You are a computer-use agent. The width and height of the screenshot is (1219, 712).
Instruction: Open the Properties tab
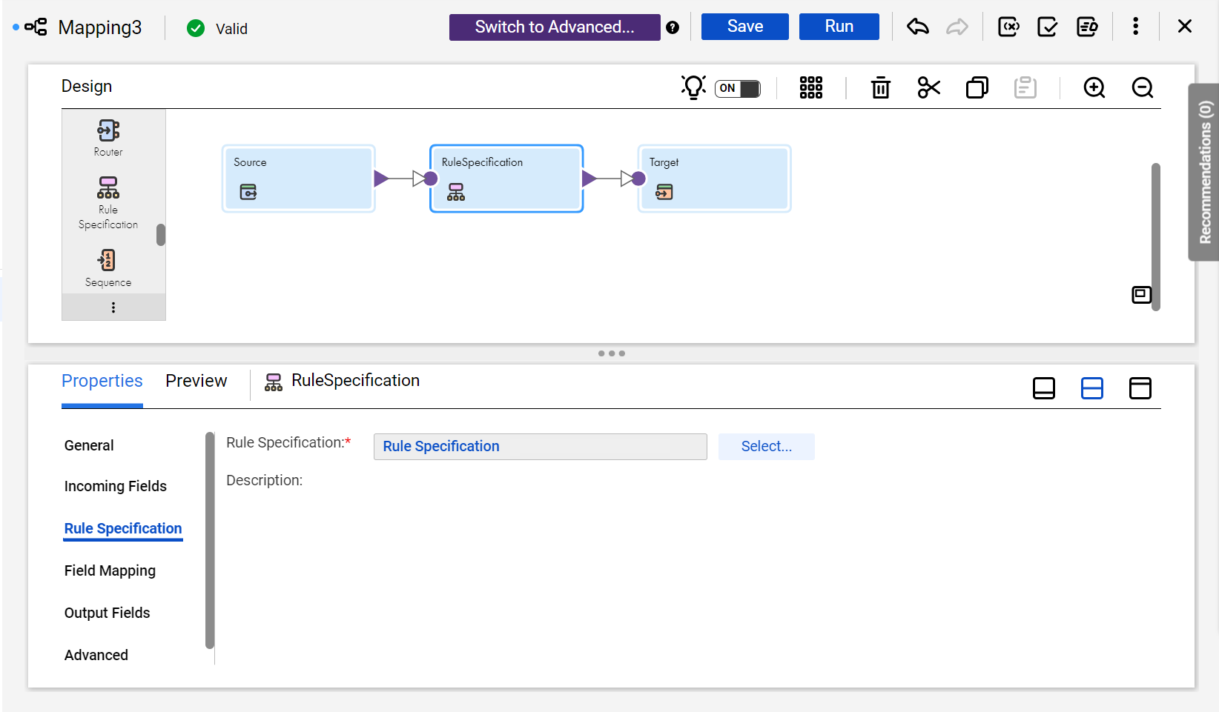coord(102,381)
